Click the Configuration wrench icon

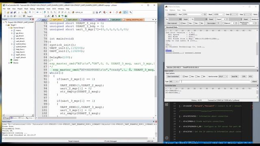point(130,12)
